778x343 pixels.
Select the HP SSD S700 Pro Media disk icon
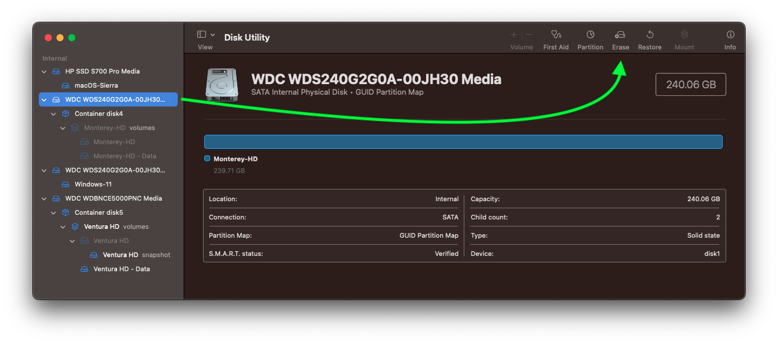[x=56, y=71]
